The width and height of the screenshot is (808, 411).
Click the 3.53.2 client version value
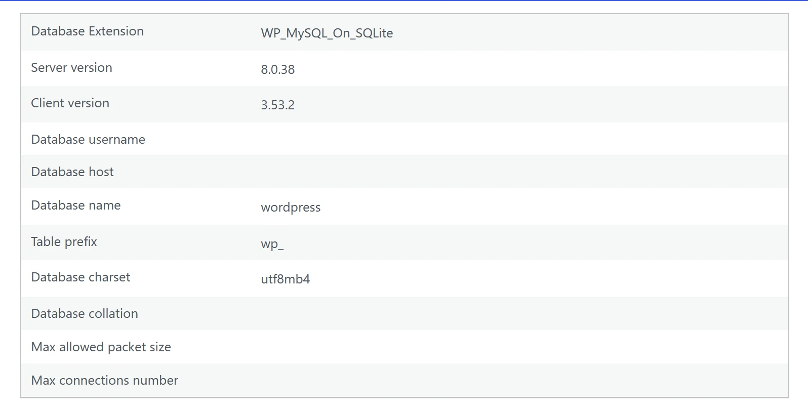point(277,105)
